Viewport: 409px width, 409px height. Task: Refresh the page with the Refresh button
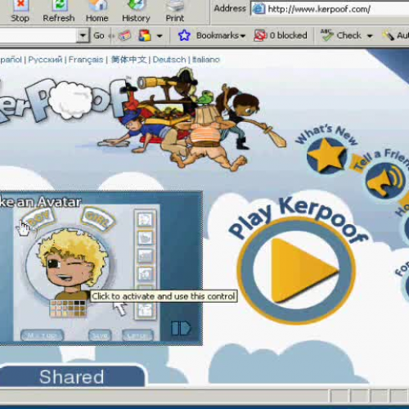tap(59, 11)
